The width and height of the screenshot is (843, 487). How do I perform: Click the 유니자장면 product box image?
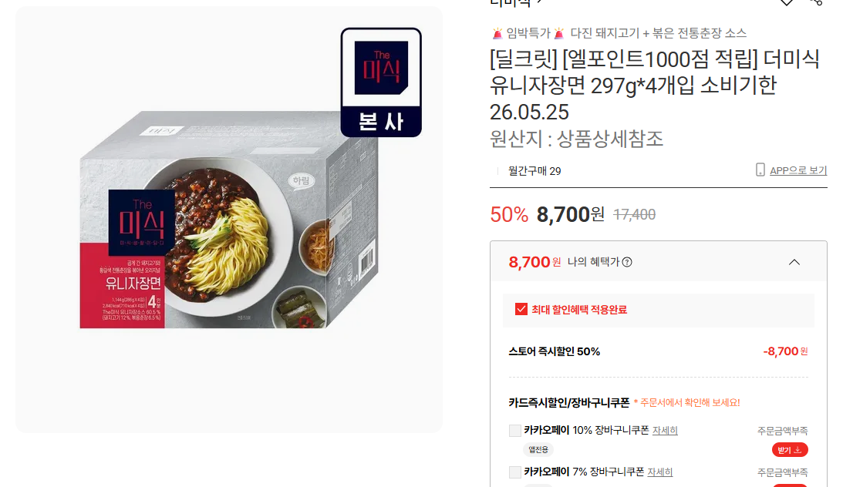[x=229, y=220]
